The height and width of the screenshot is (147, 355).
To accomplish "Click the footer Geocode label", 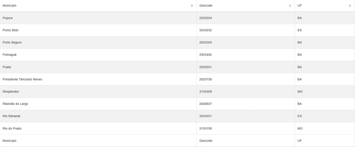I will click(206, 141).
